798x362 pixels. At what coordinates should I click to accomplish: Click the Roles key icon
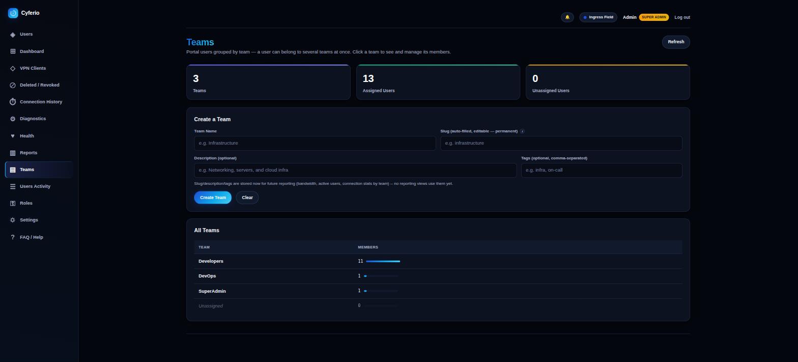coord(13,203)
